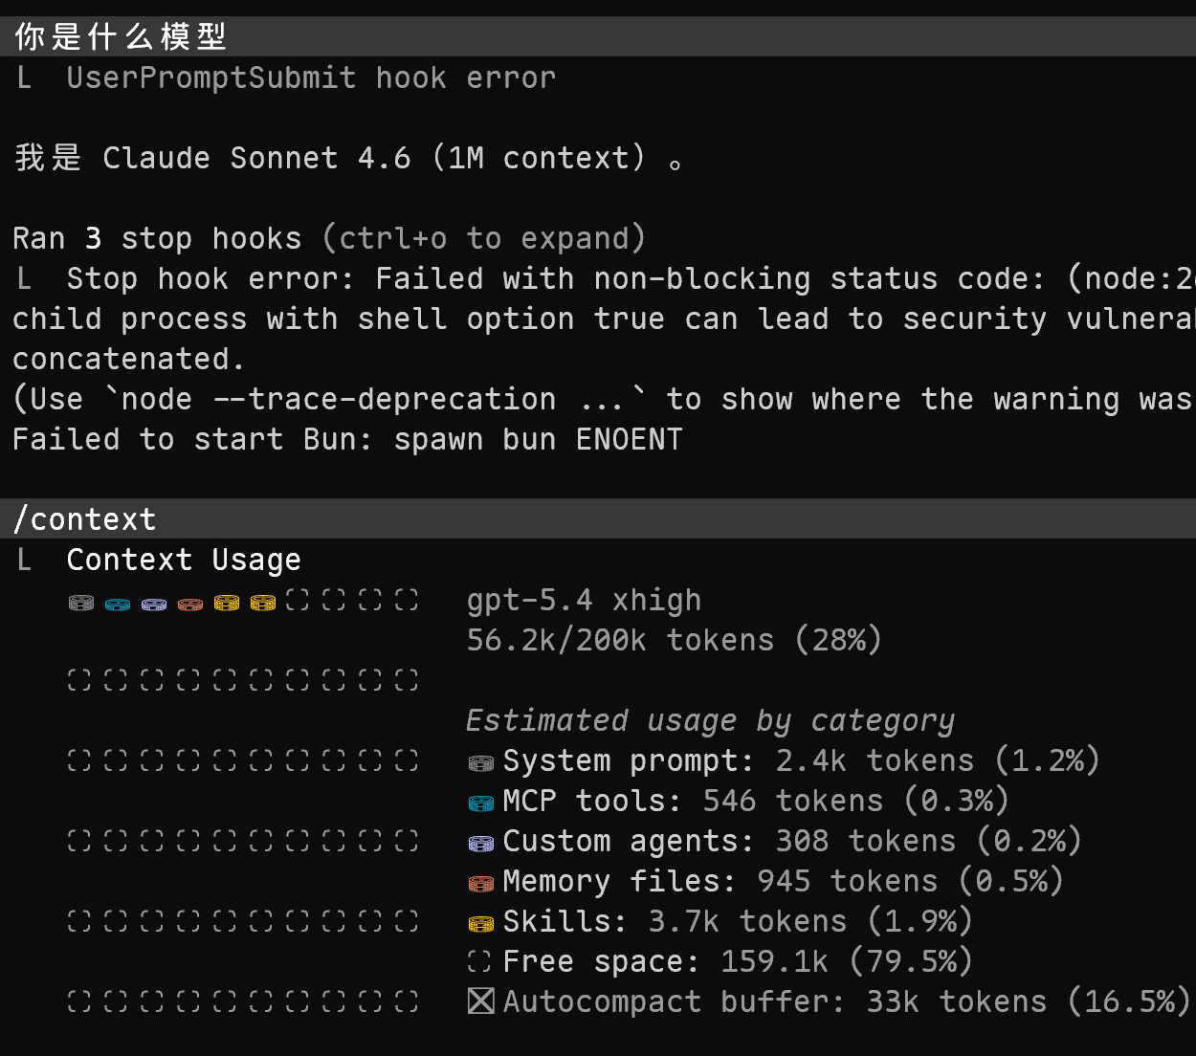Image resolution: width=1196 pixels, height=1056 pixels.
Task: Click the gpt-5.4 xhigh model label
Action: 584,600
